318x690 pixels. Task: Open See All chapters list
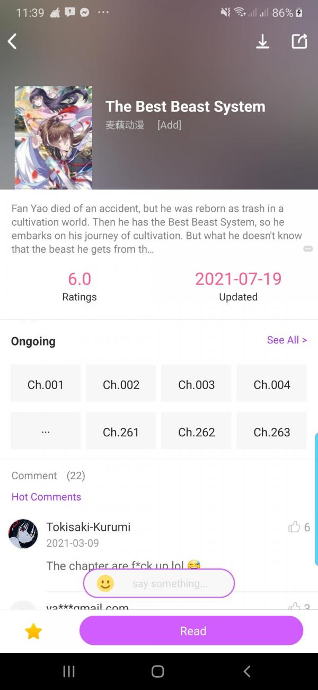(287, 340)
